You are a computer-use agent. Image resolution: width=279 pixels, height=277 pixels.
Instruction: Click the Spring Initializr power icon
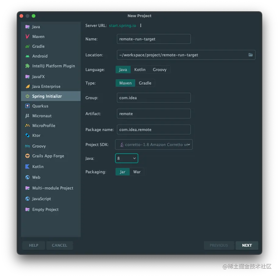point(27,96)
